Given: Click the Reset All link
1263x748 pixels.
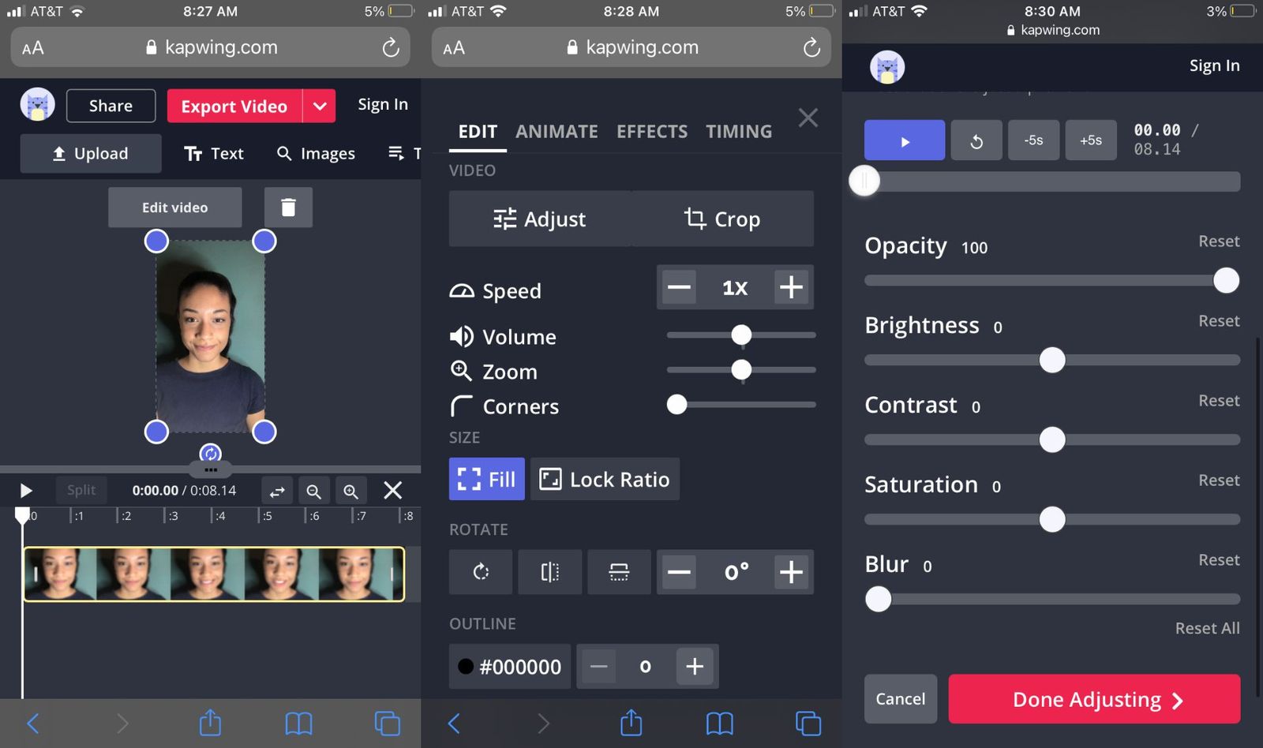Looking at the screenshot, I should click(x=1207, y=628).
